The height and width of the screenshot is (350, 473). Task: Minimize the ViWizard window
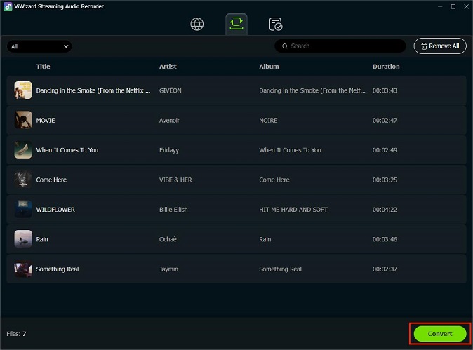[x=440, y=6]
